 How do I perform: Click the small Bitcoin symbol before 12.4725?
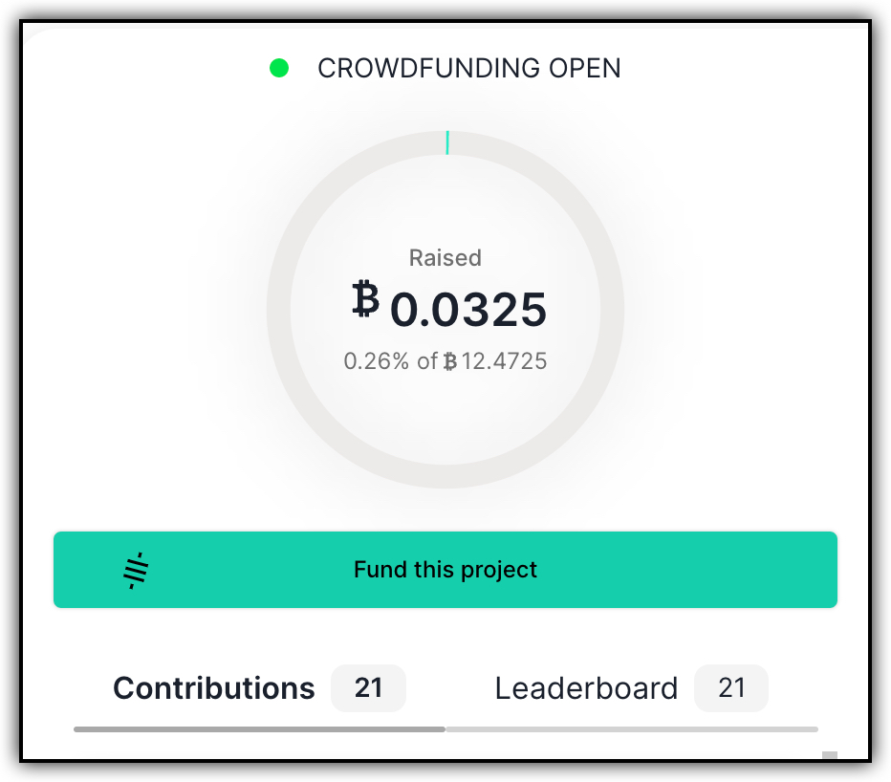[x=450, y=361]
